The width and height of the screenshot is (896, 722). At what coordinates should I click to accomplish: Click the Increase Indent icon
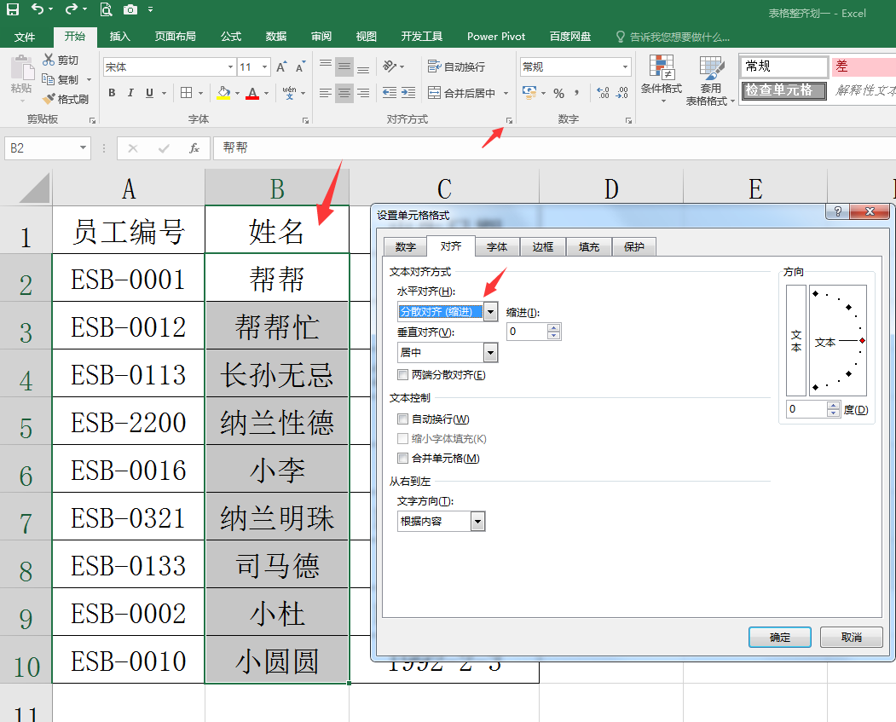(x=408, y=93)
